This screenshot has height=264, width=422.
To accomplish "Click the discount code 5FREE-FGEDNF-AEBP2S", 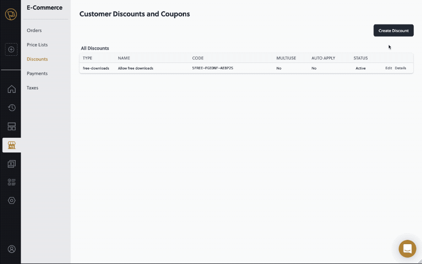I will coord(213,68).
